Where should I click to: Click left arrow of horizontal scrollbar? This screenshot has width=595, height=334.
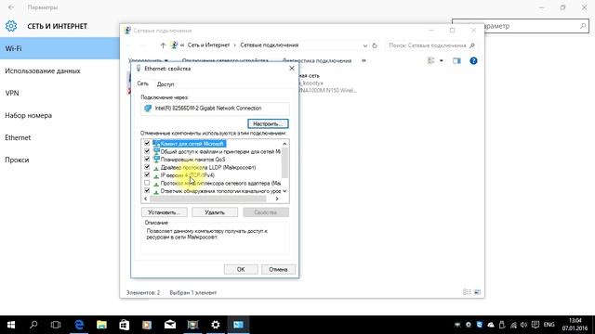click(146, 199)
